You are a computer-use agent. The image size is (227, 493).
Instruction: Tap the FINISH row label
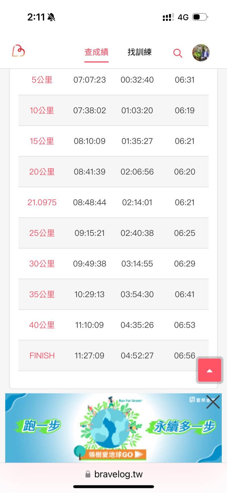click(42, 355)
